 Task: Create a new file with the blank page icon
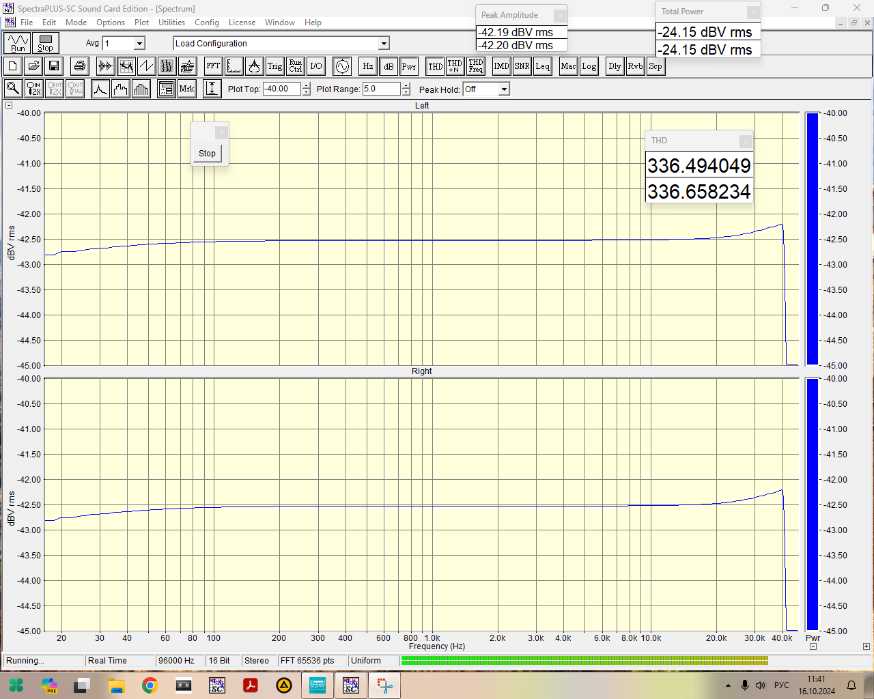point(13,66)
